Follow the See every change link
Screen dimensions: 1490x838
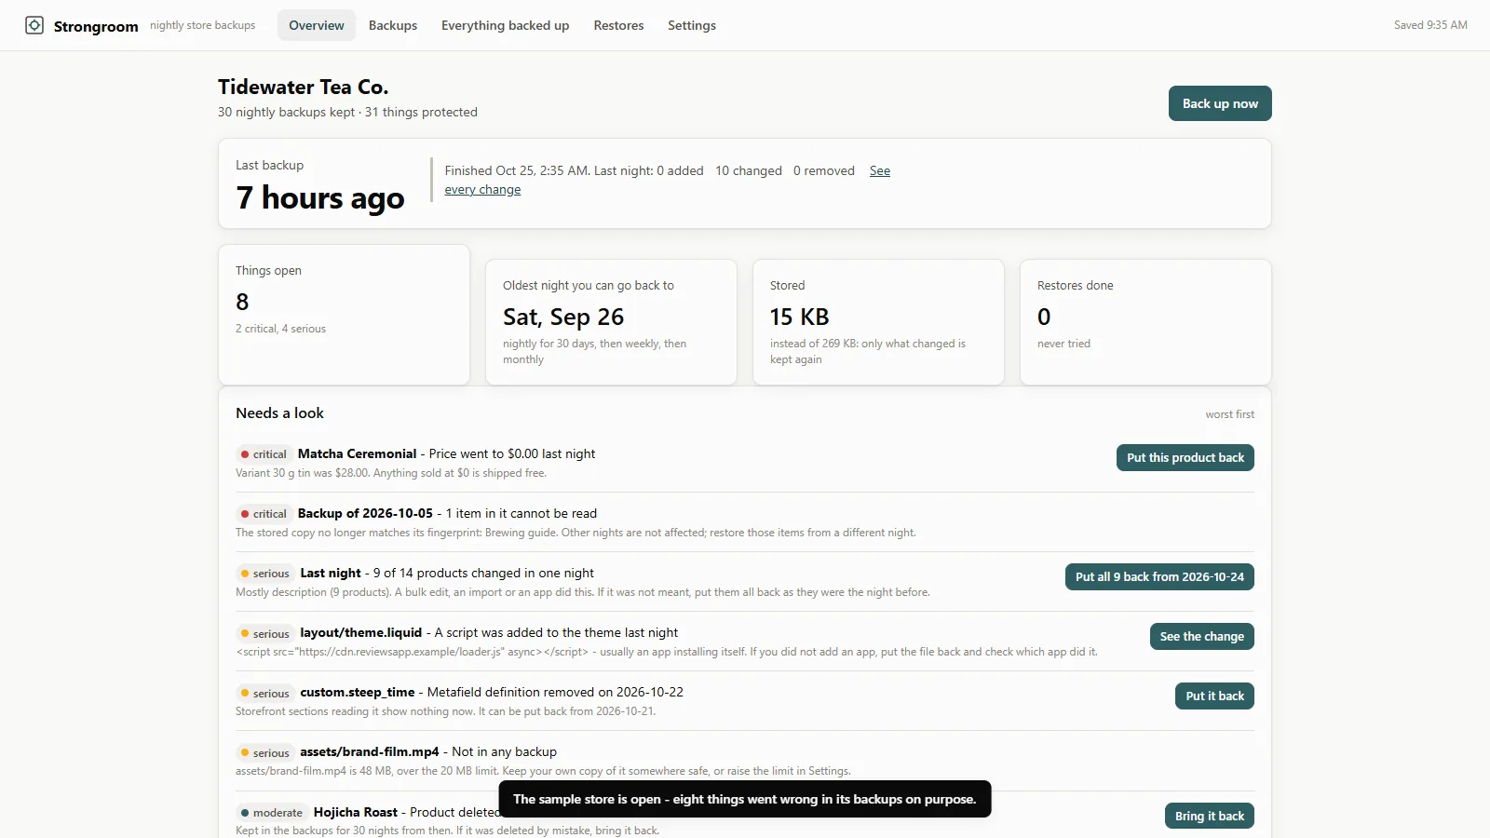(x=482, y=190)
